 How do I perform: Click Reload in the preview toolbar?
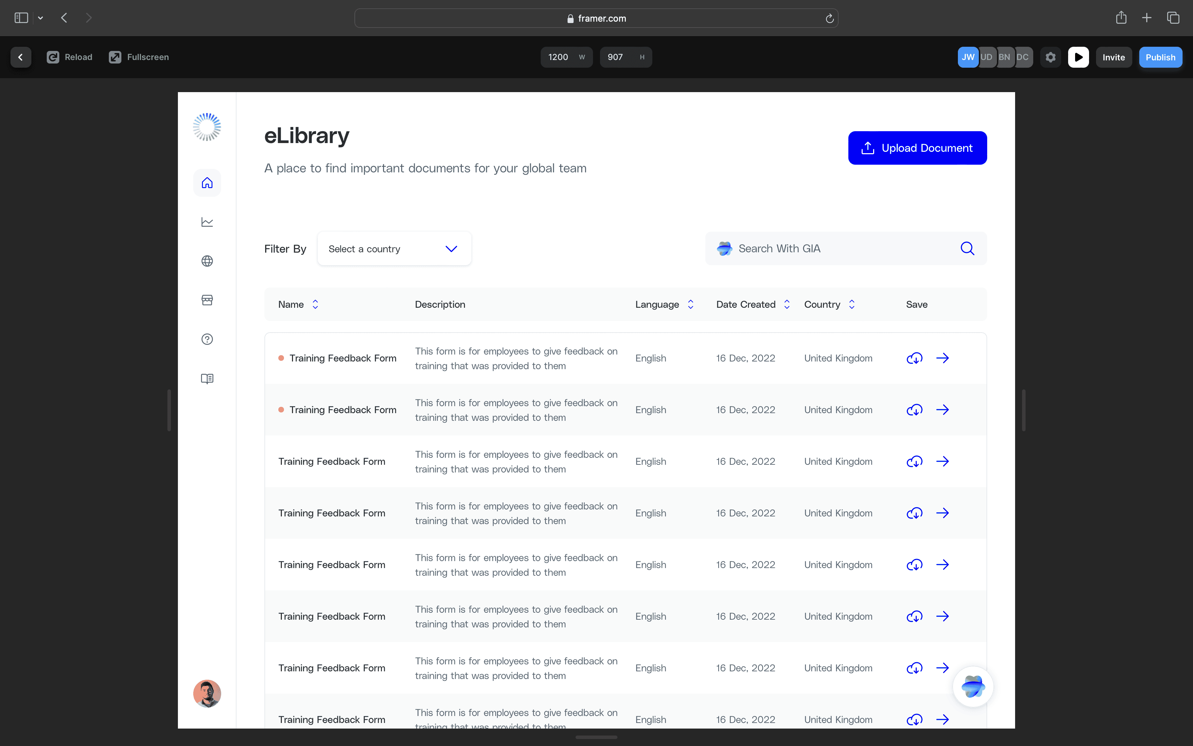pyautogui.click(x=69, y=57)
